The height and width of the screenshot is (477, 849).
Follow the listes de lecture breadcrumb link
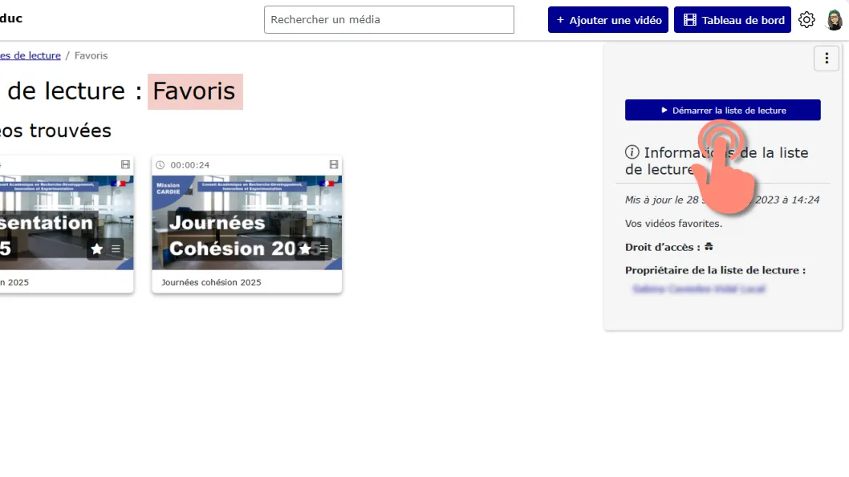point(30,55)
